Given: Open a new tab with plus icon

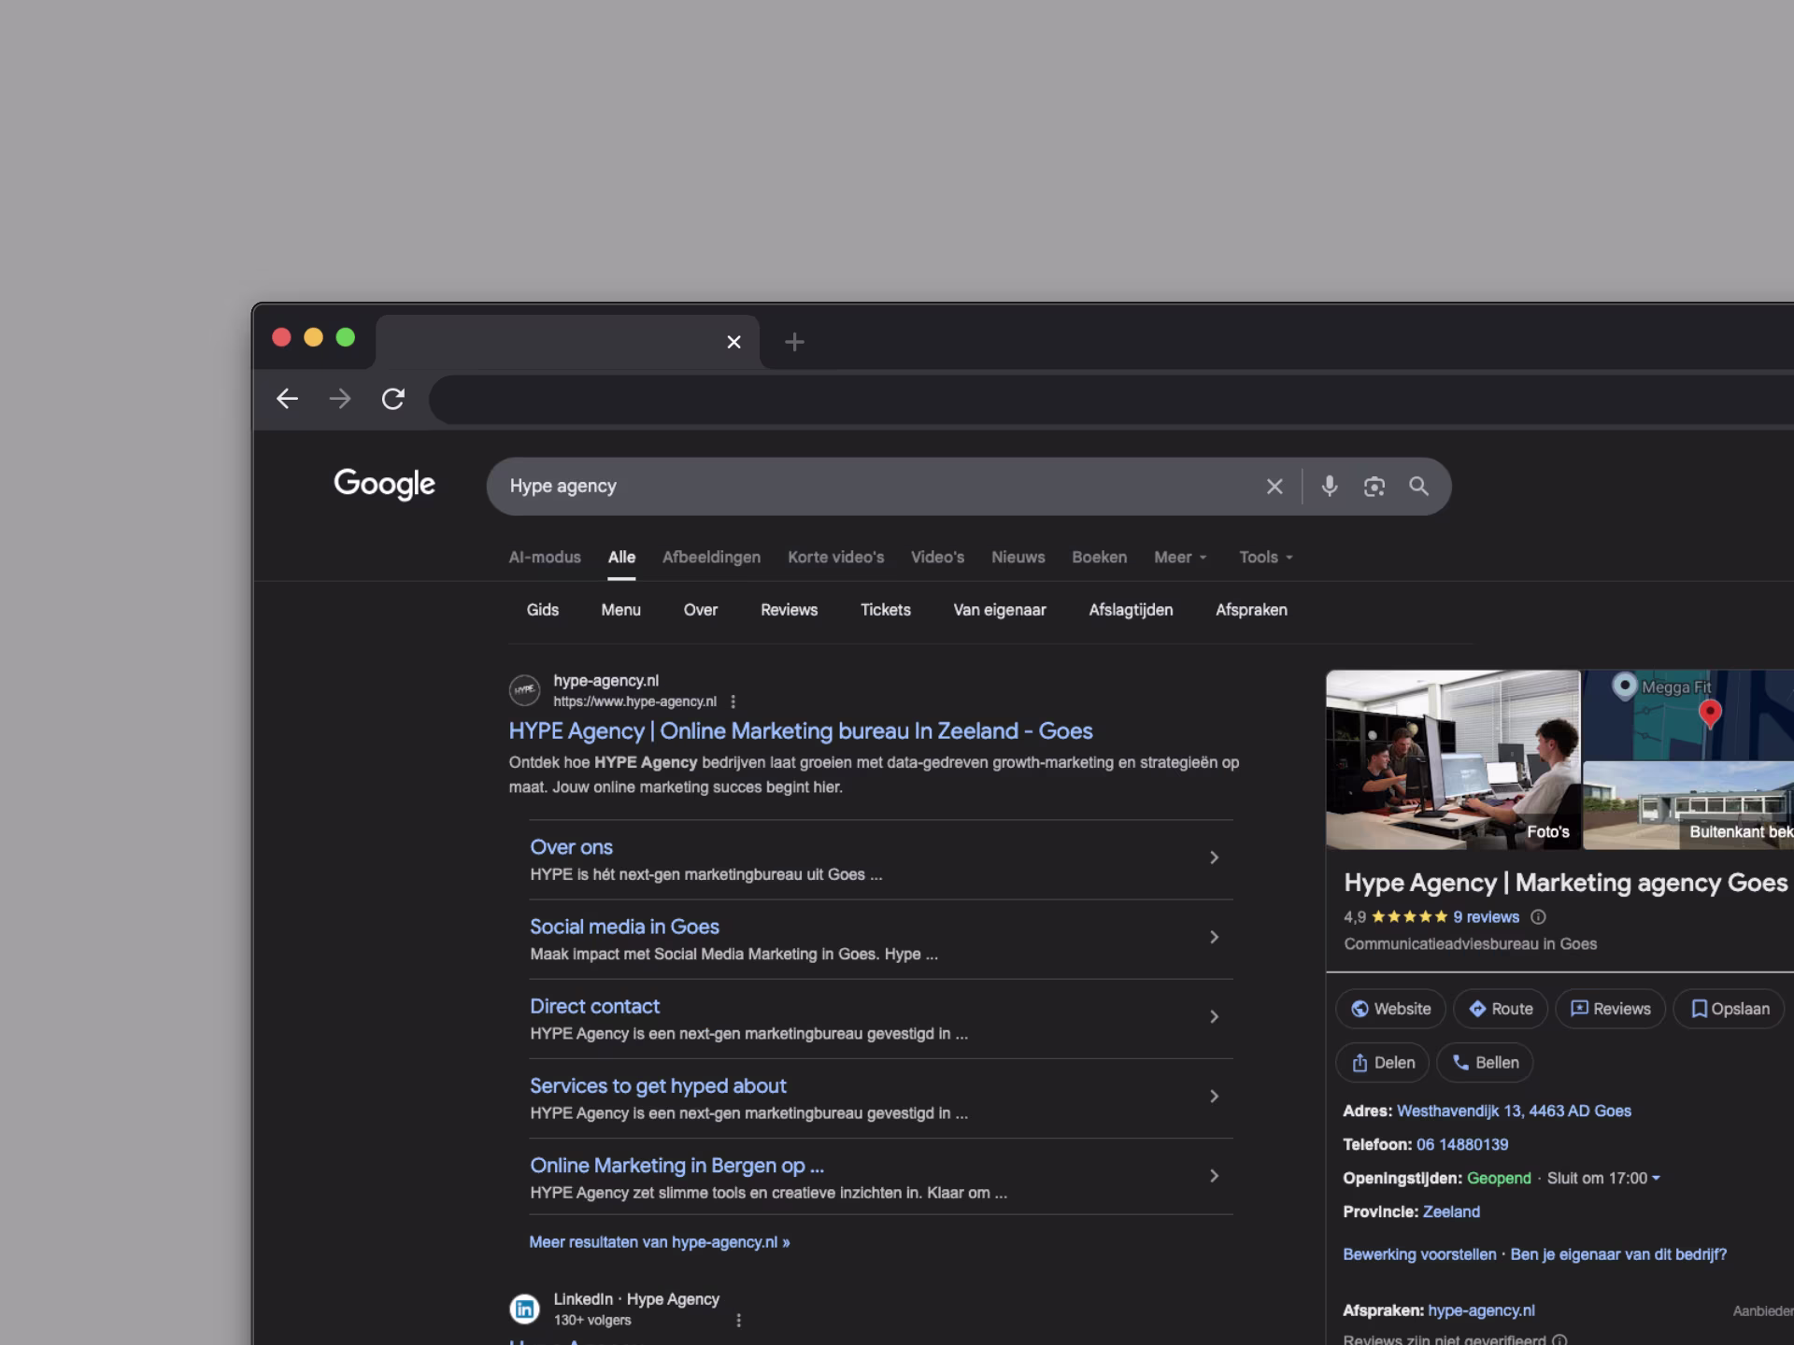Looking at the screenshot, I should point(794,342).
